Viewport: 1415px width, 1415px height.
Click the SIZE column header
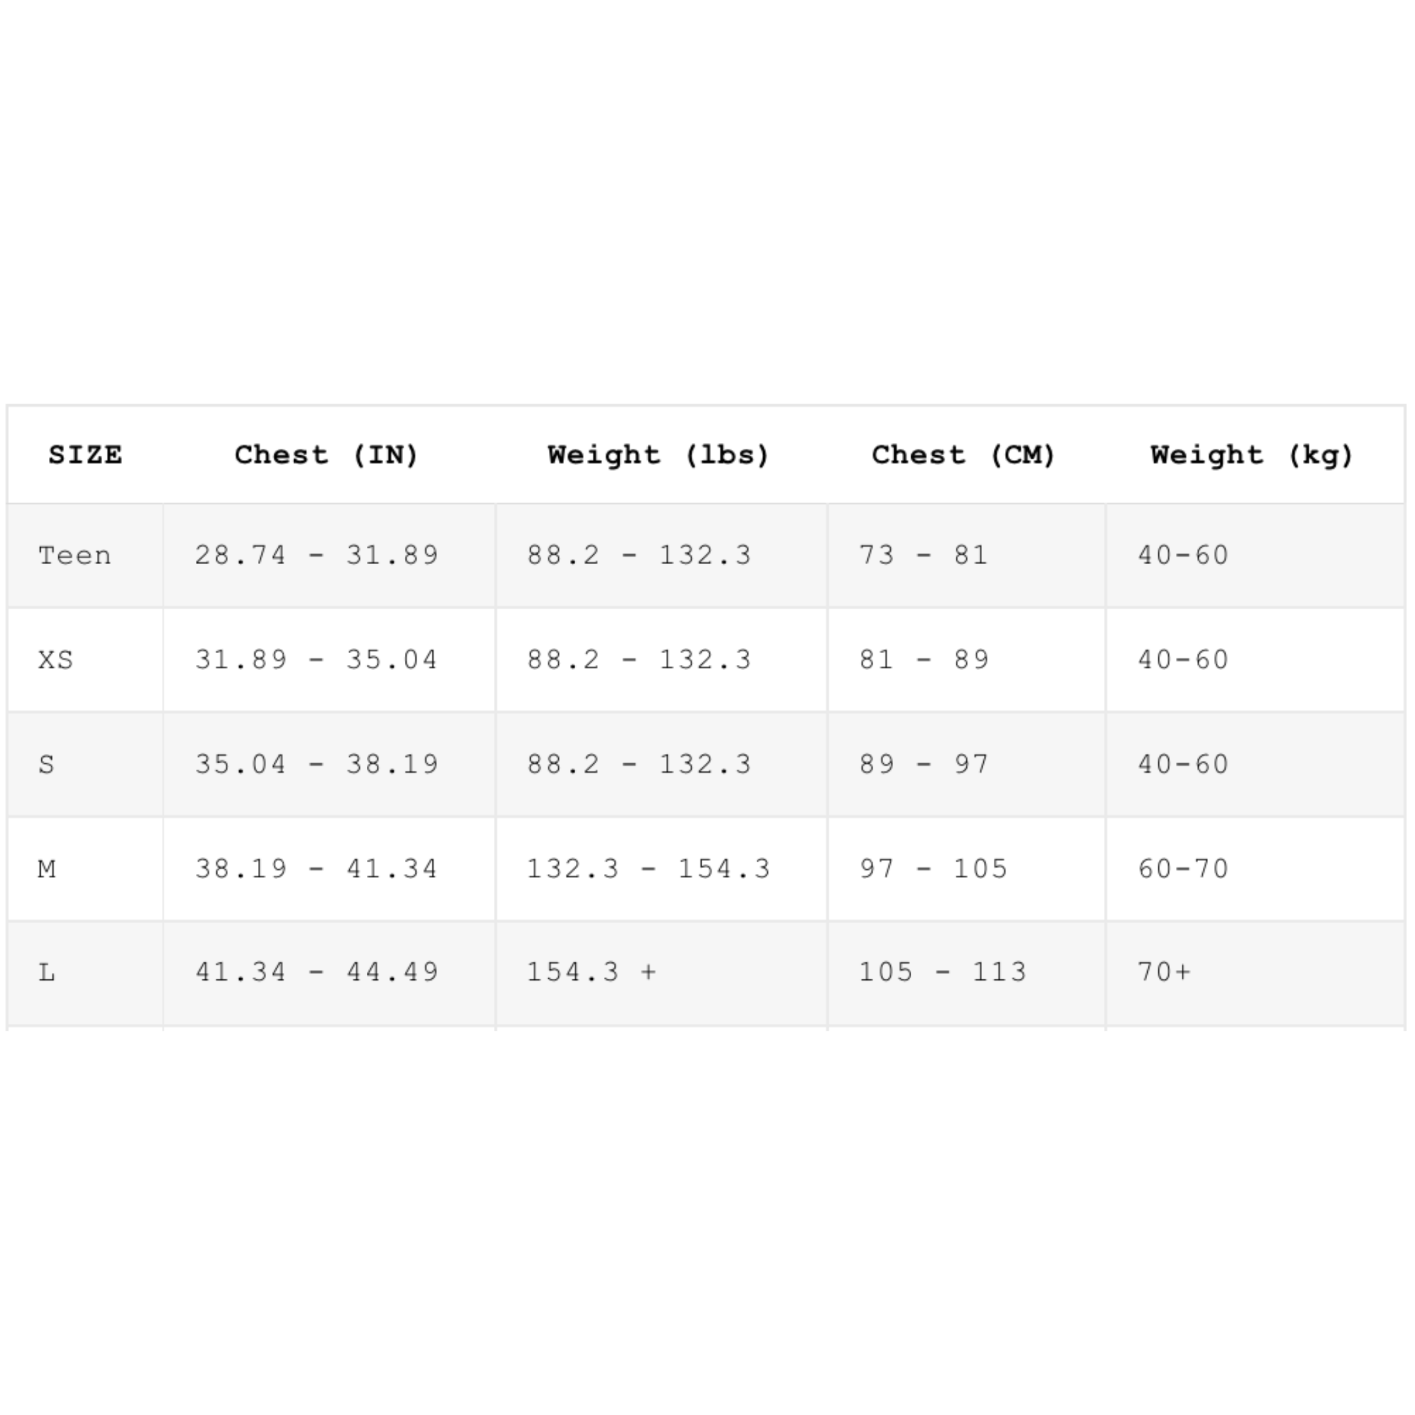tap(85, 455)
